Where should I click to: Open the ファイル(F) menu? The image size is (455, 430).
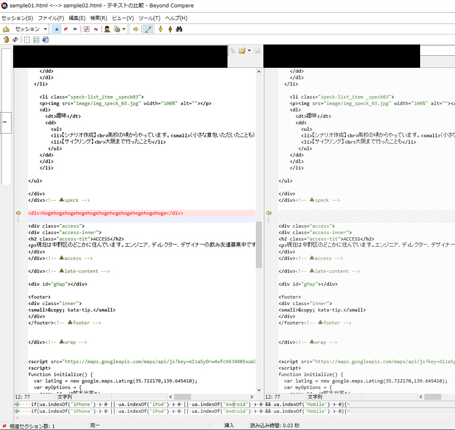[51, 18]
